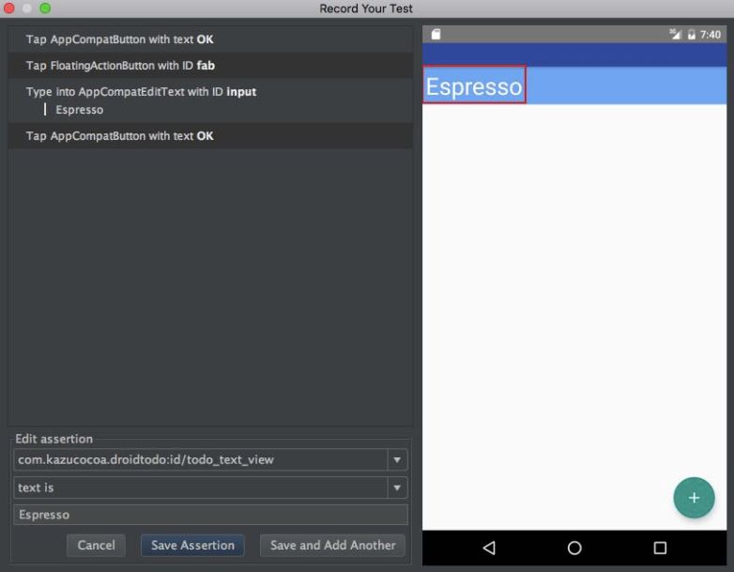Select the first 'Tap AppCompatButton with text OK' row
Screen dimensions: 734x572
[x=210, y=39]
